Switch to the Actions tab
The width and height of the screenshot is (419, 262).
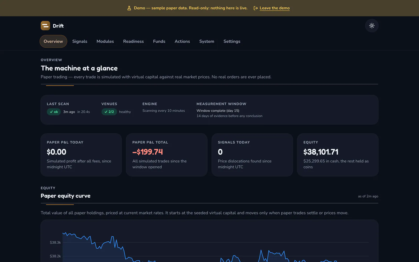click(182, 41)
